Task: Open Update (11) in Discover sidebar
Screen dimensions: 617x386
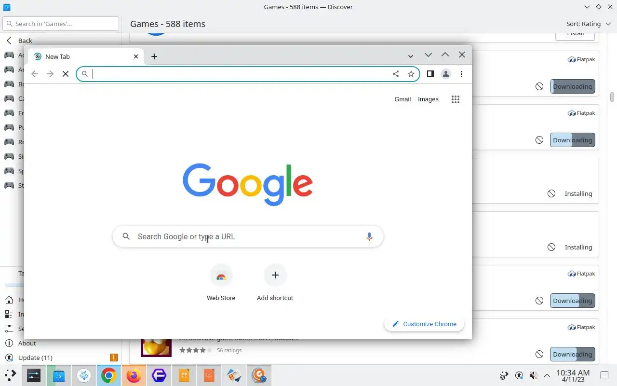Action: tap(35, 358)
